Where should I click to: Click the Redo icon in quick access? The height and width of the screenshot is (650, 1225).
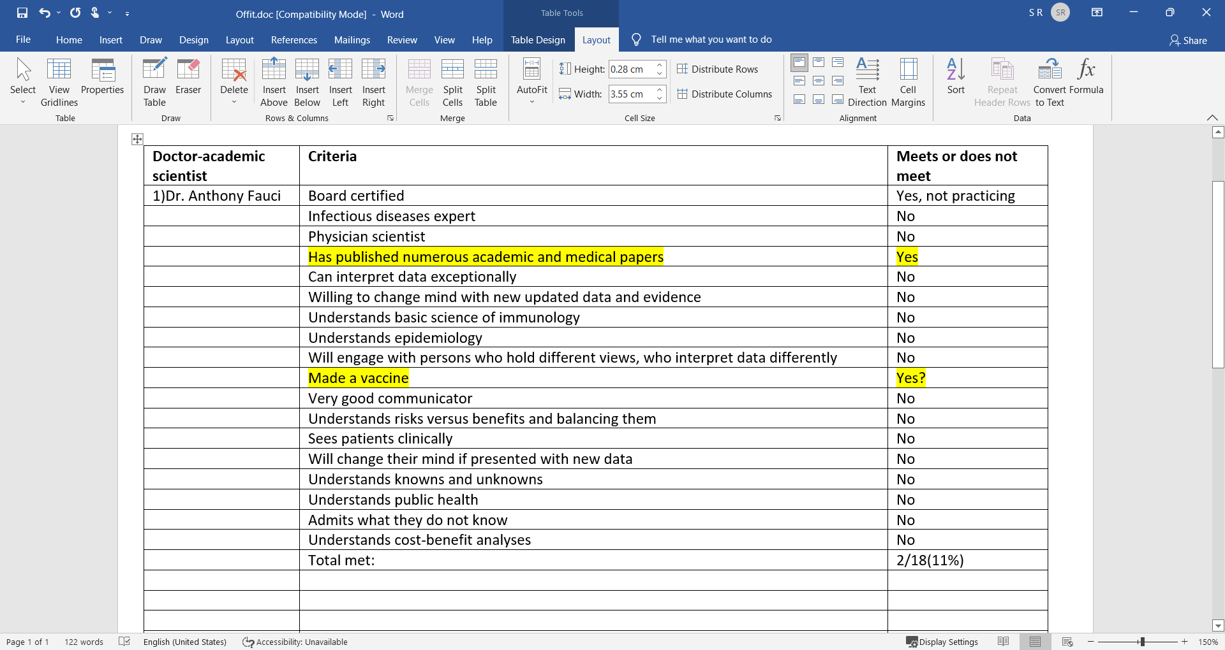pos(75,13)
